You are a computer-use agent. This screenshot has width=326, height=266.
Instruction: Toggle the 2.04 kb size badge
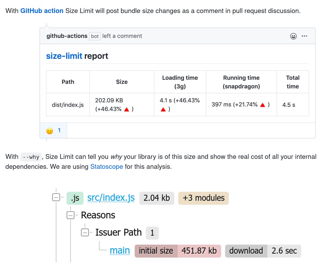click(157, 198)
